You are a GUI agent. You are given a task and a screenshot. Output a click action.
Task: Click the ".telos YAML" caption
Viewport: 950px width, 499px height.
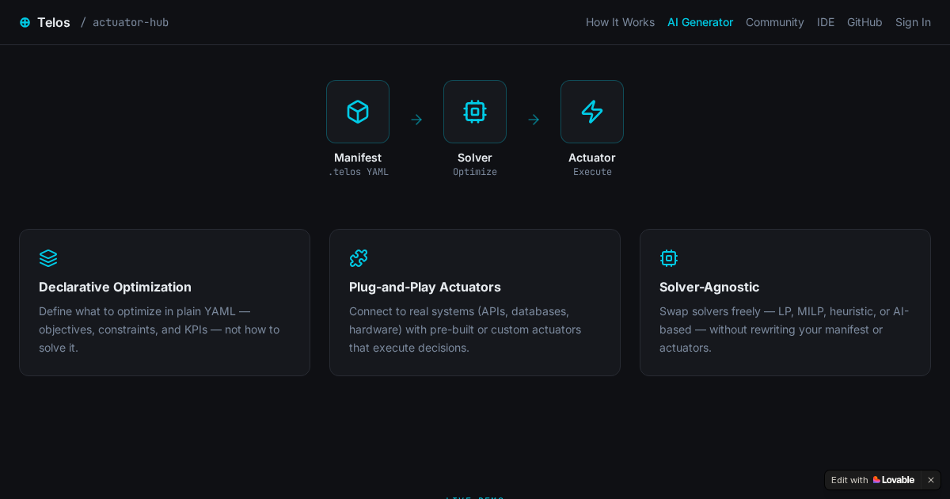click(358, 172)
